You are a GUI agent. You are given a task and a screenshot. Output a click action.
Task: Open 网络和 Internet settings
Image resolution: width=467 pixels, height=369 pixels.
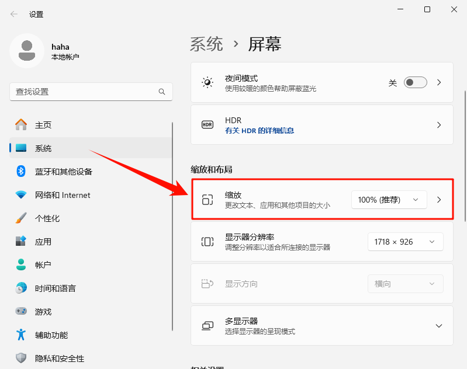coord(91,195)
